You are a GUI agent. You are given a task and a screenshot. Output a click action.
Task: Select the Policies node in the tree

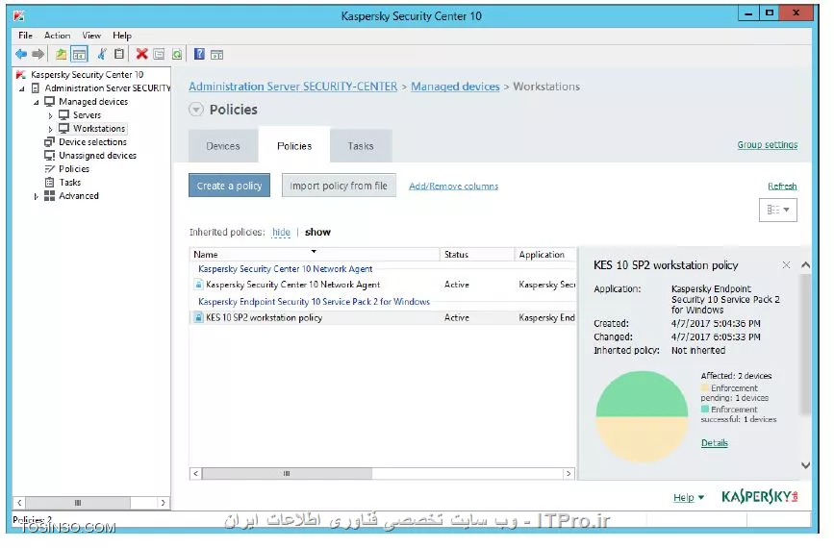pyautogui.click(x=74, y=169)
